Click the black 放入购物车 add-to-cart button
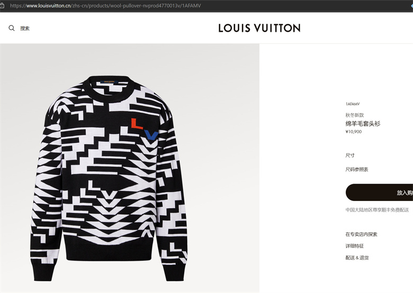This screenshot has width=413, height=293. 379,193
